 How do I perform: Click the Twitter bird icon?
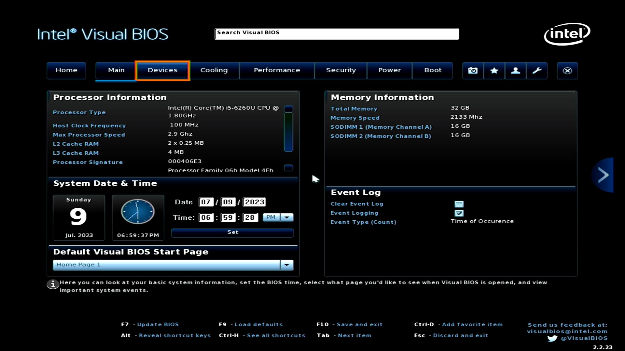point(552,338)
